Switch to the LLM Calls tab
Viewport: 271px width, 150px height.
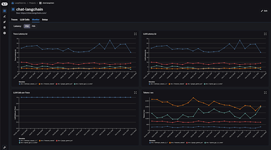pos(25,19)
